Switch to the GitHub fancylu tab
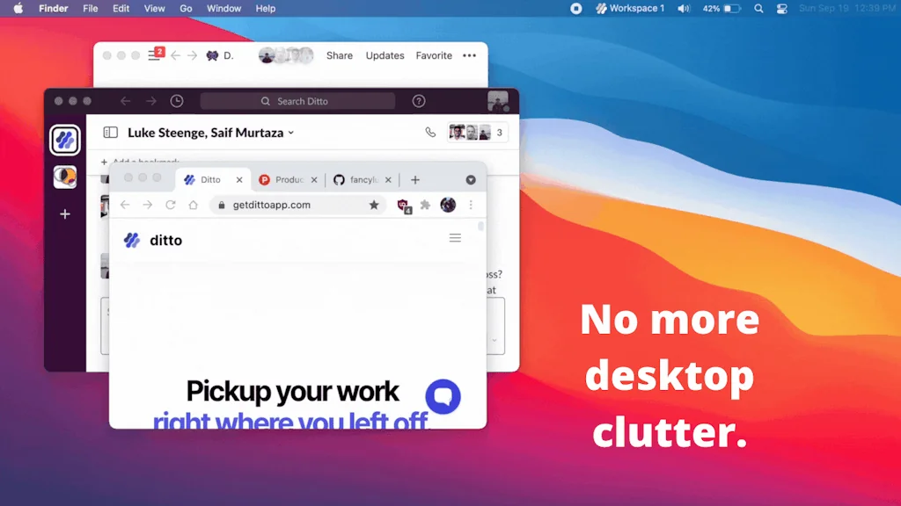The image size is (901, 506). [362, 179]
